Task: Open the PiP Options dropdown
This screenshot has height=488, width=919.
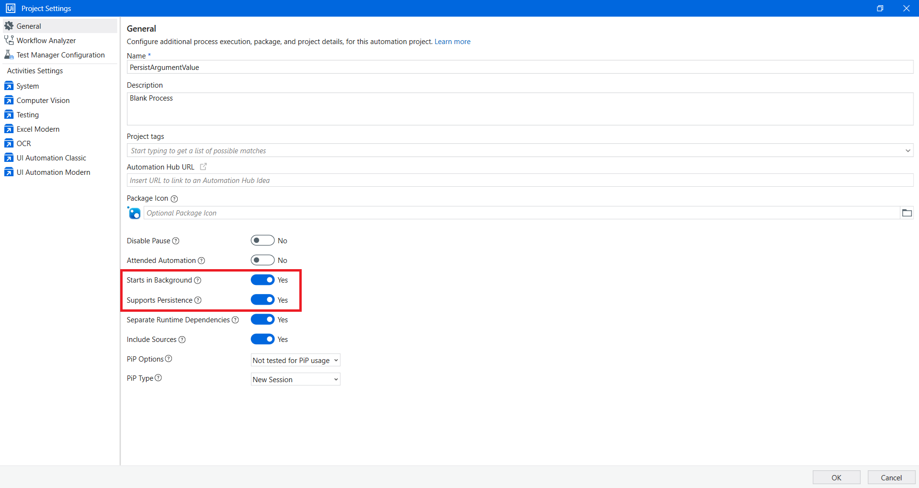Action: pos(295,360)
